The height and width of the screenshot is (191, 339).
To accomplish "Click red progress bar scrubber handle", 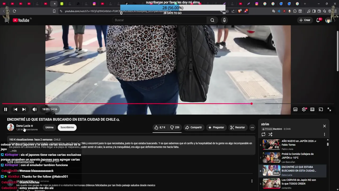I will (251, 104).
